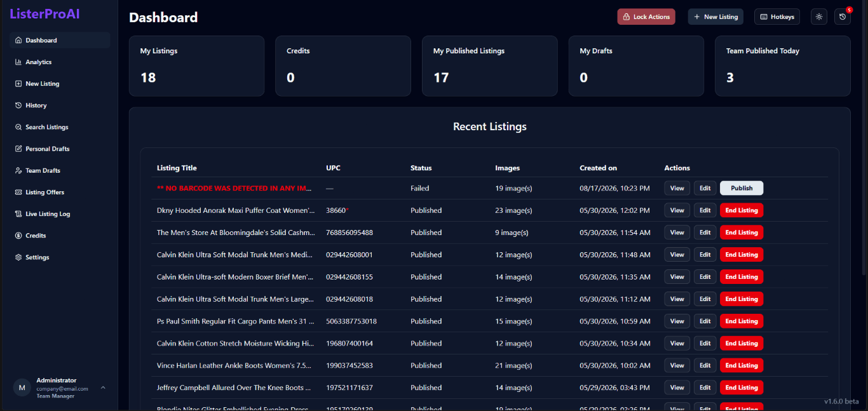Image resolution: width=868 pixels, height=411 pixels.
Task: End Listing for UPC 029442608155
Action: 742,277
